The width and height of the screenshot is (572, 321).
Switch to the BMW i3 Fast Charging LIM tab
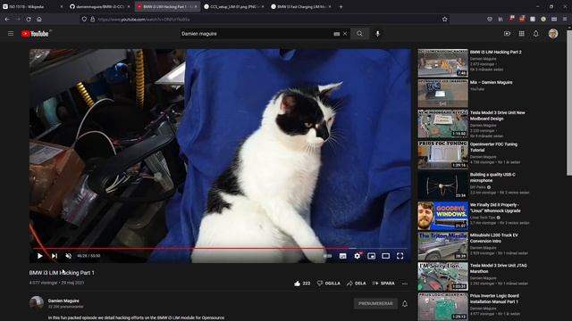(299, 6)
